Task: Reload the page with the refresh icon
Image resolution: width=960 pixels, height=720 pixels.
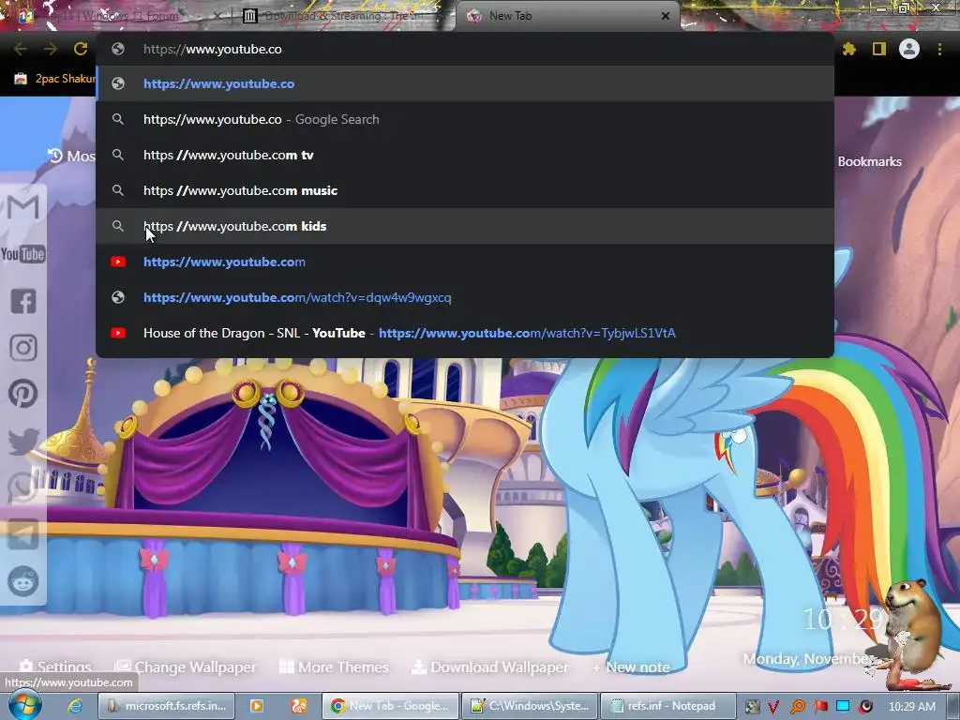Action: (81, 49)
